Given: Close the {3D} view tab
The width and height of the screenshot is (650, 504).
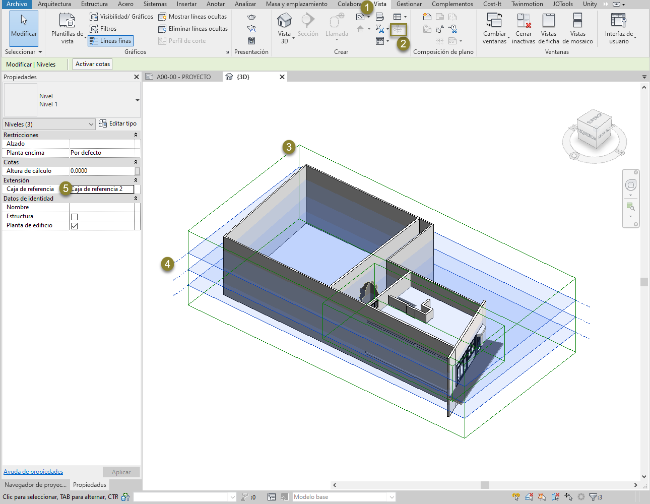Looking at the screenshot, I should (x=282, y=77).
